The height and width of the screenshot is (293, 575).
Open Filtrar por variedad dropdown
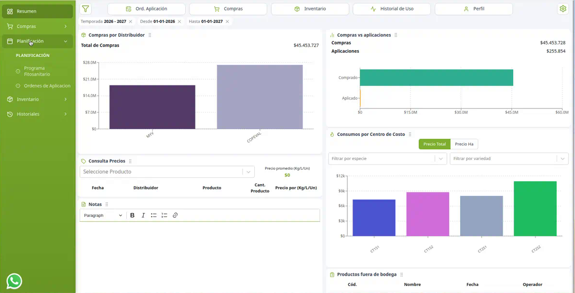tap(509, 159)
